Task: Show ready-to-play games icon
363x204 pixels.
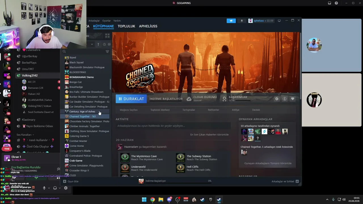Action: tap(109, 44)
